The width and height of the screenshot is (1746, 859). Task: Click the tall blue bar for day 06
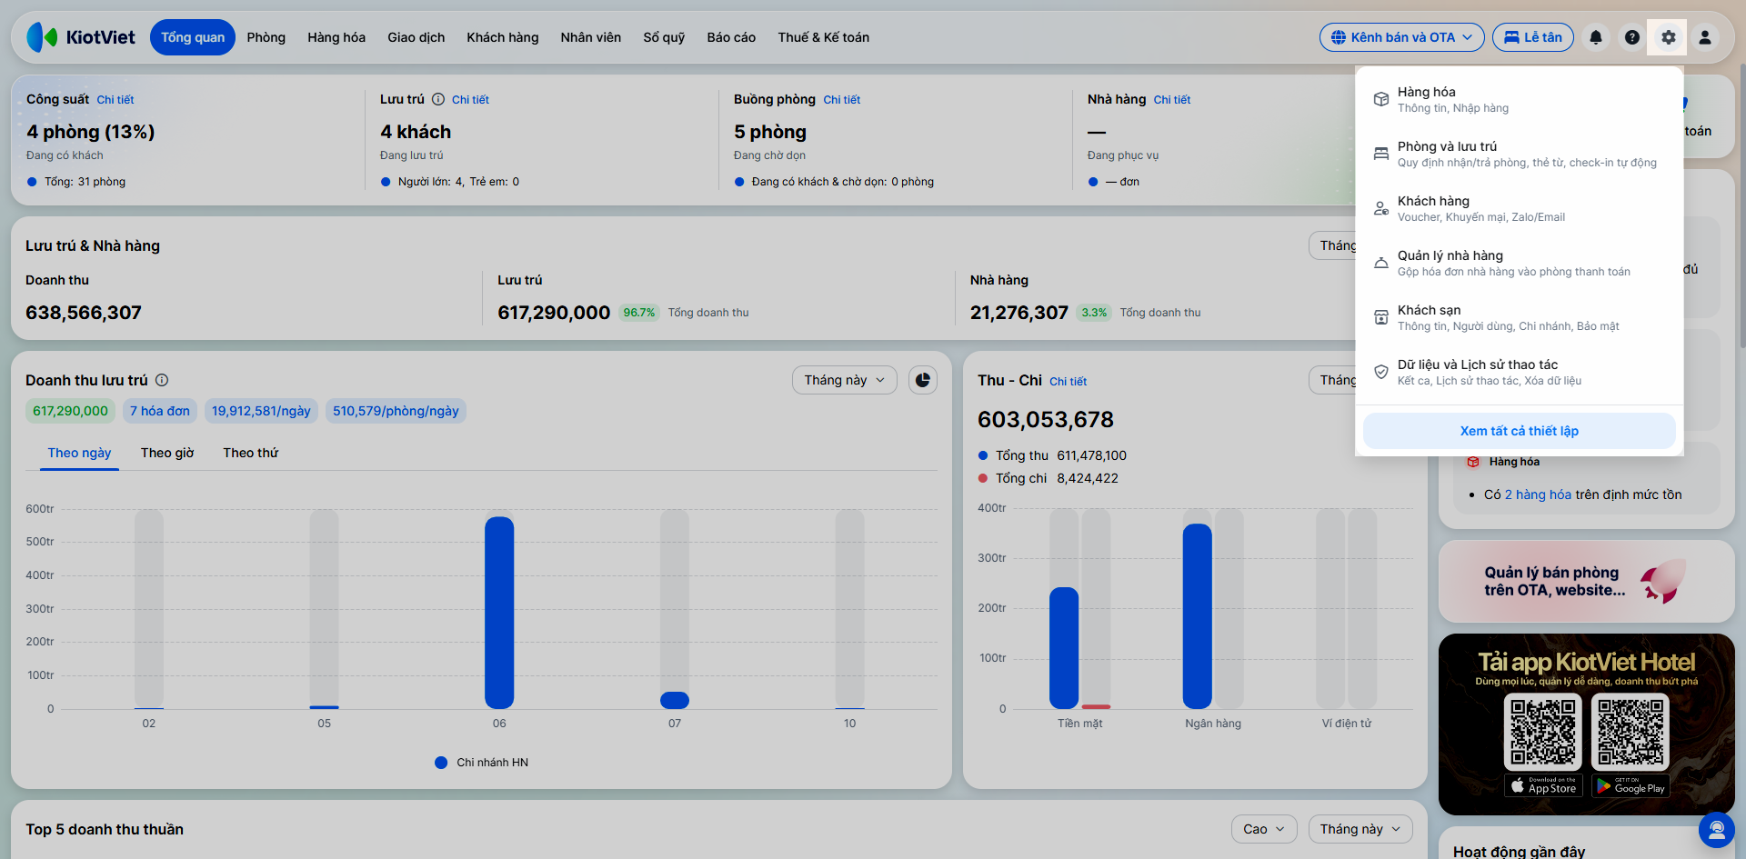pos(499,613)
